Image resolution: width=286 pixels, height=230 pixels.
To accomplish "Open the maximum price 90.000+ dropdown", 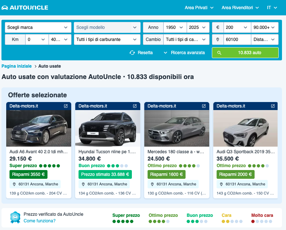I will (x=265, y=27).
